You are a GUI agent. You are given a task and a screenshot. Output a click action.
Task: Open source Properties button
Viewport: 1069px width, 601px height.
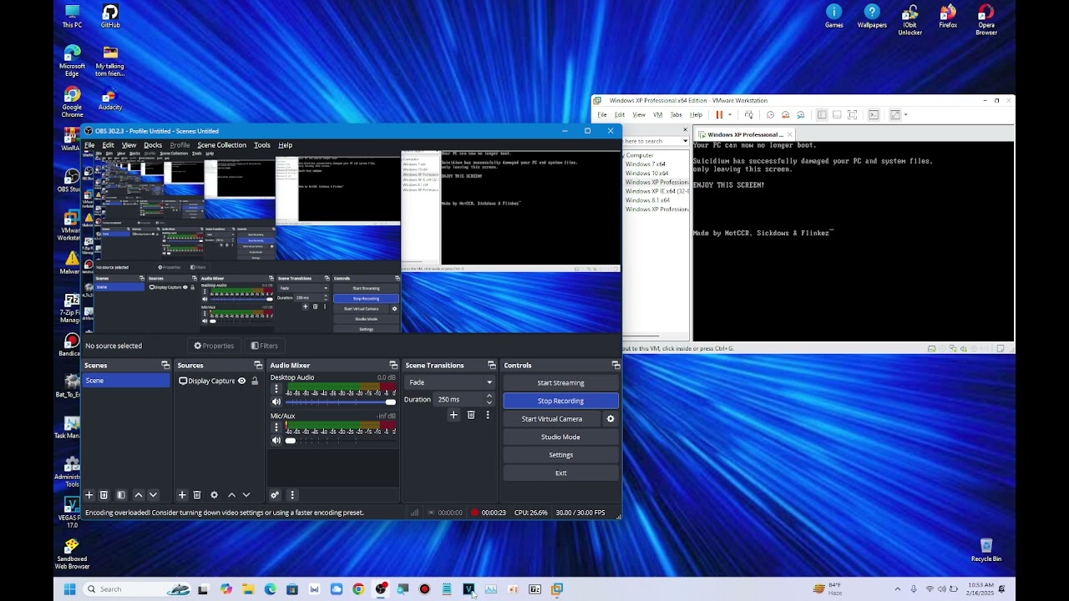[214, 346]
